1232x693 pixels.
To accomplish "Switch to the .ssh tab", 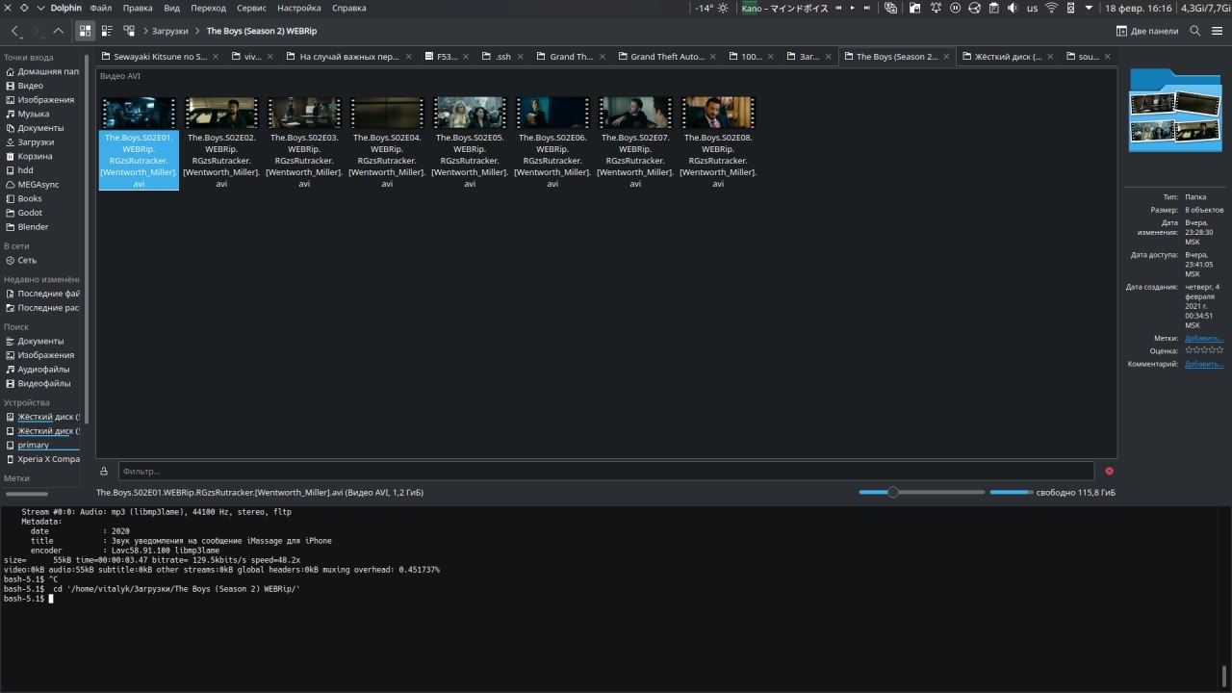I will pyautogui.click(x=503, y=57).
